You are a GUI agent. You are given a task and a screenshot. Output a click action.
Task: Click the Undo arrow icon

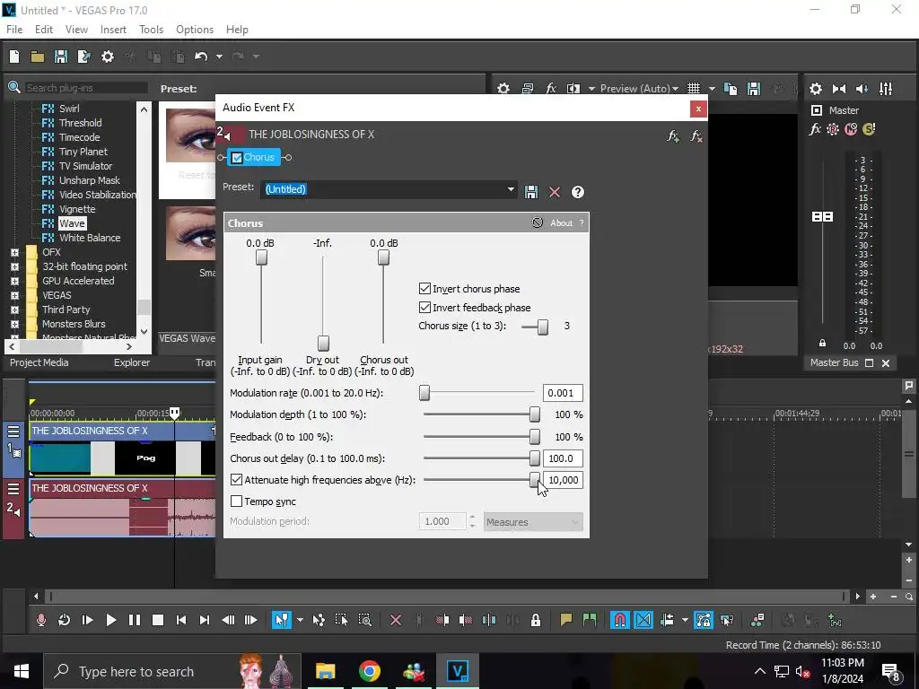pos(201,57)
